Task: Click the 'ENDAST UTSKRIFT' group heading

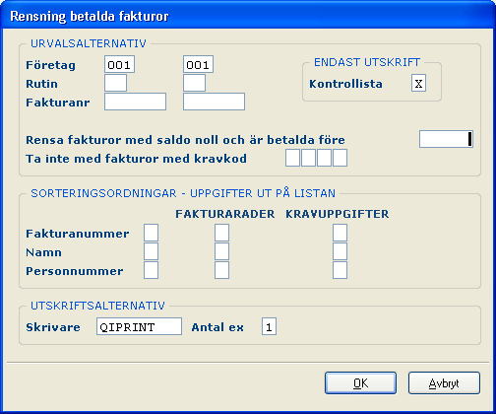Action: (367, 62)
